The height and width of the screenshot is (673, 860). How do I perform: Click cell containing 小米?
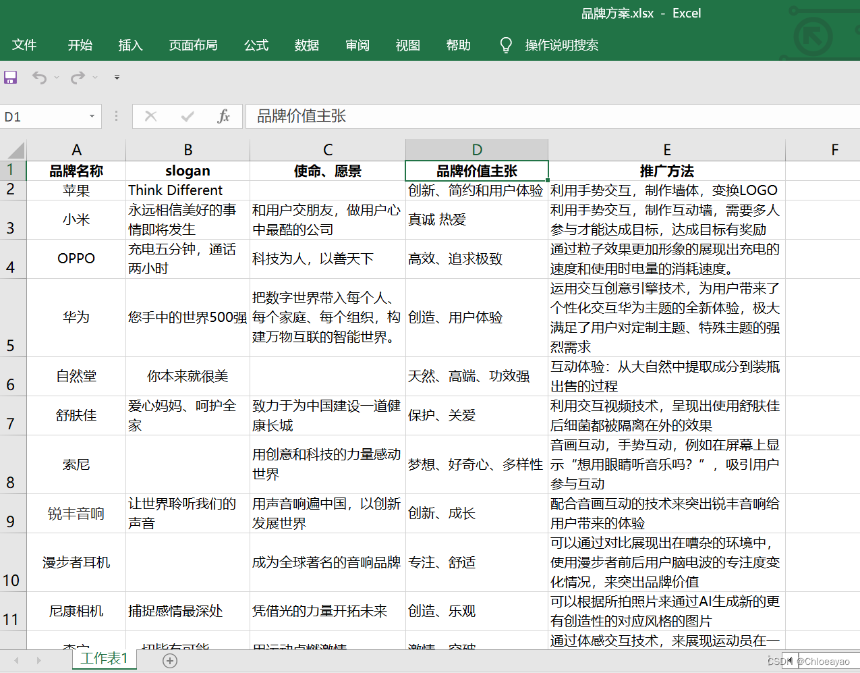pos(76,219)
